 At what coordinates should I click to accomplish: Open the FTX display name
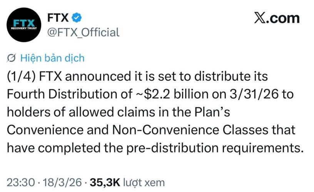click(x=58, y=18)
